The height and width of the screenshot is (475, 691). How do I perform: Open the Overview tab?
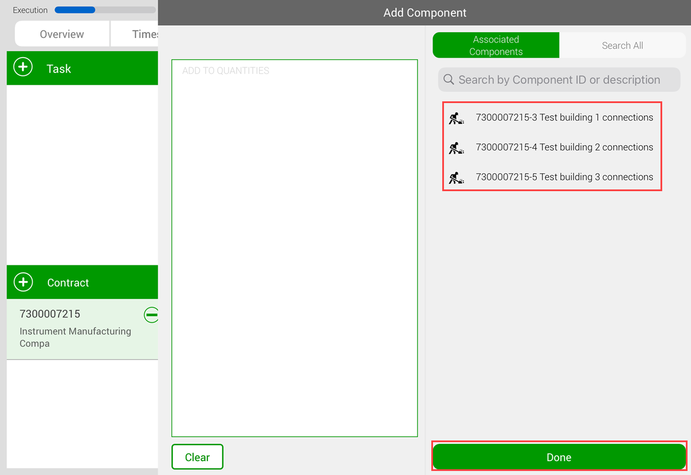(62, 34)
